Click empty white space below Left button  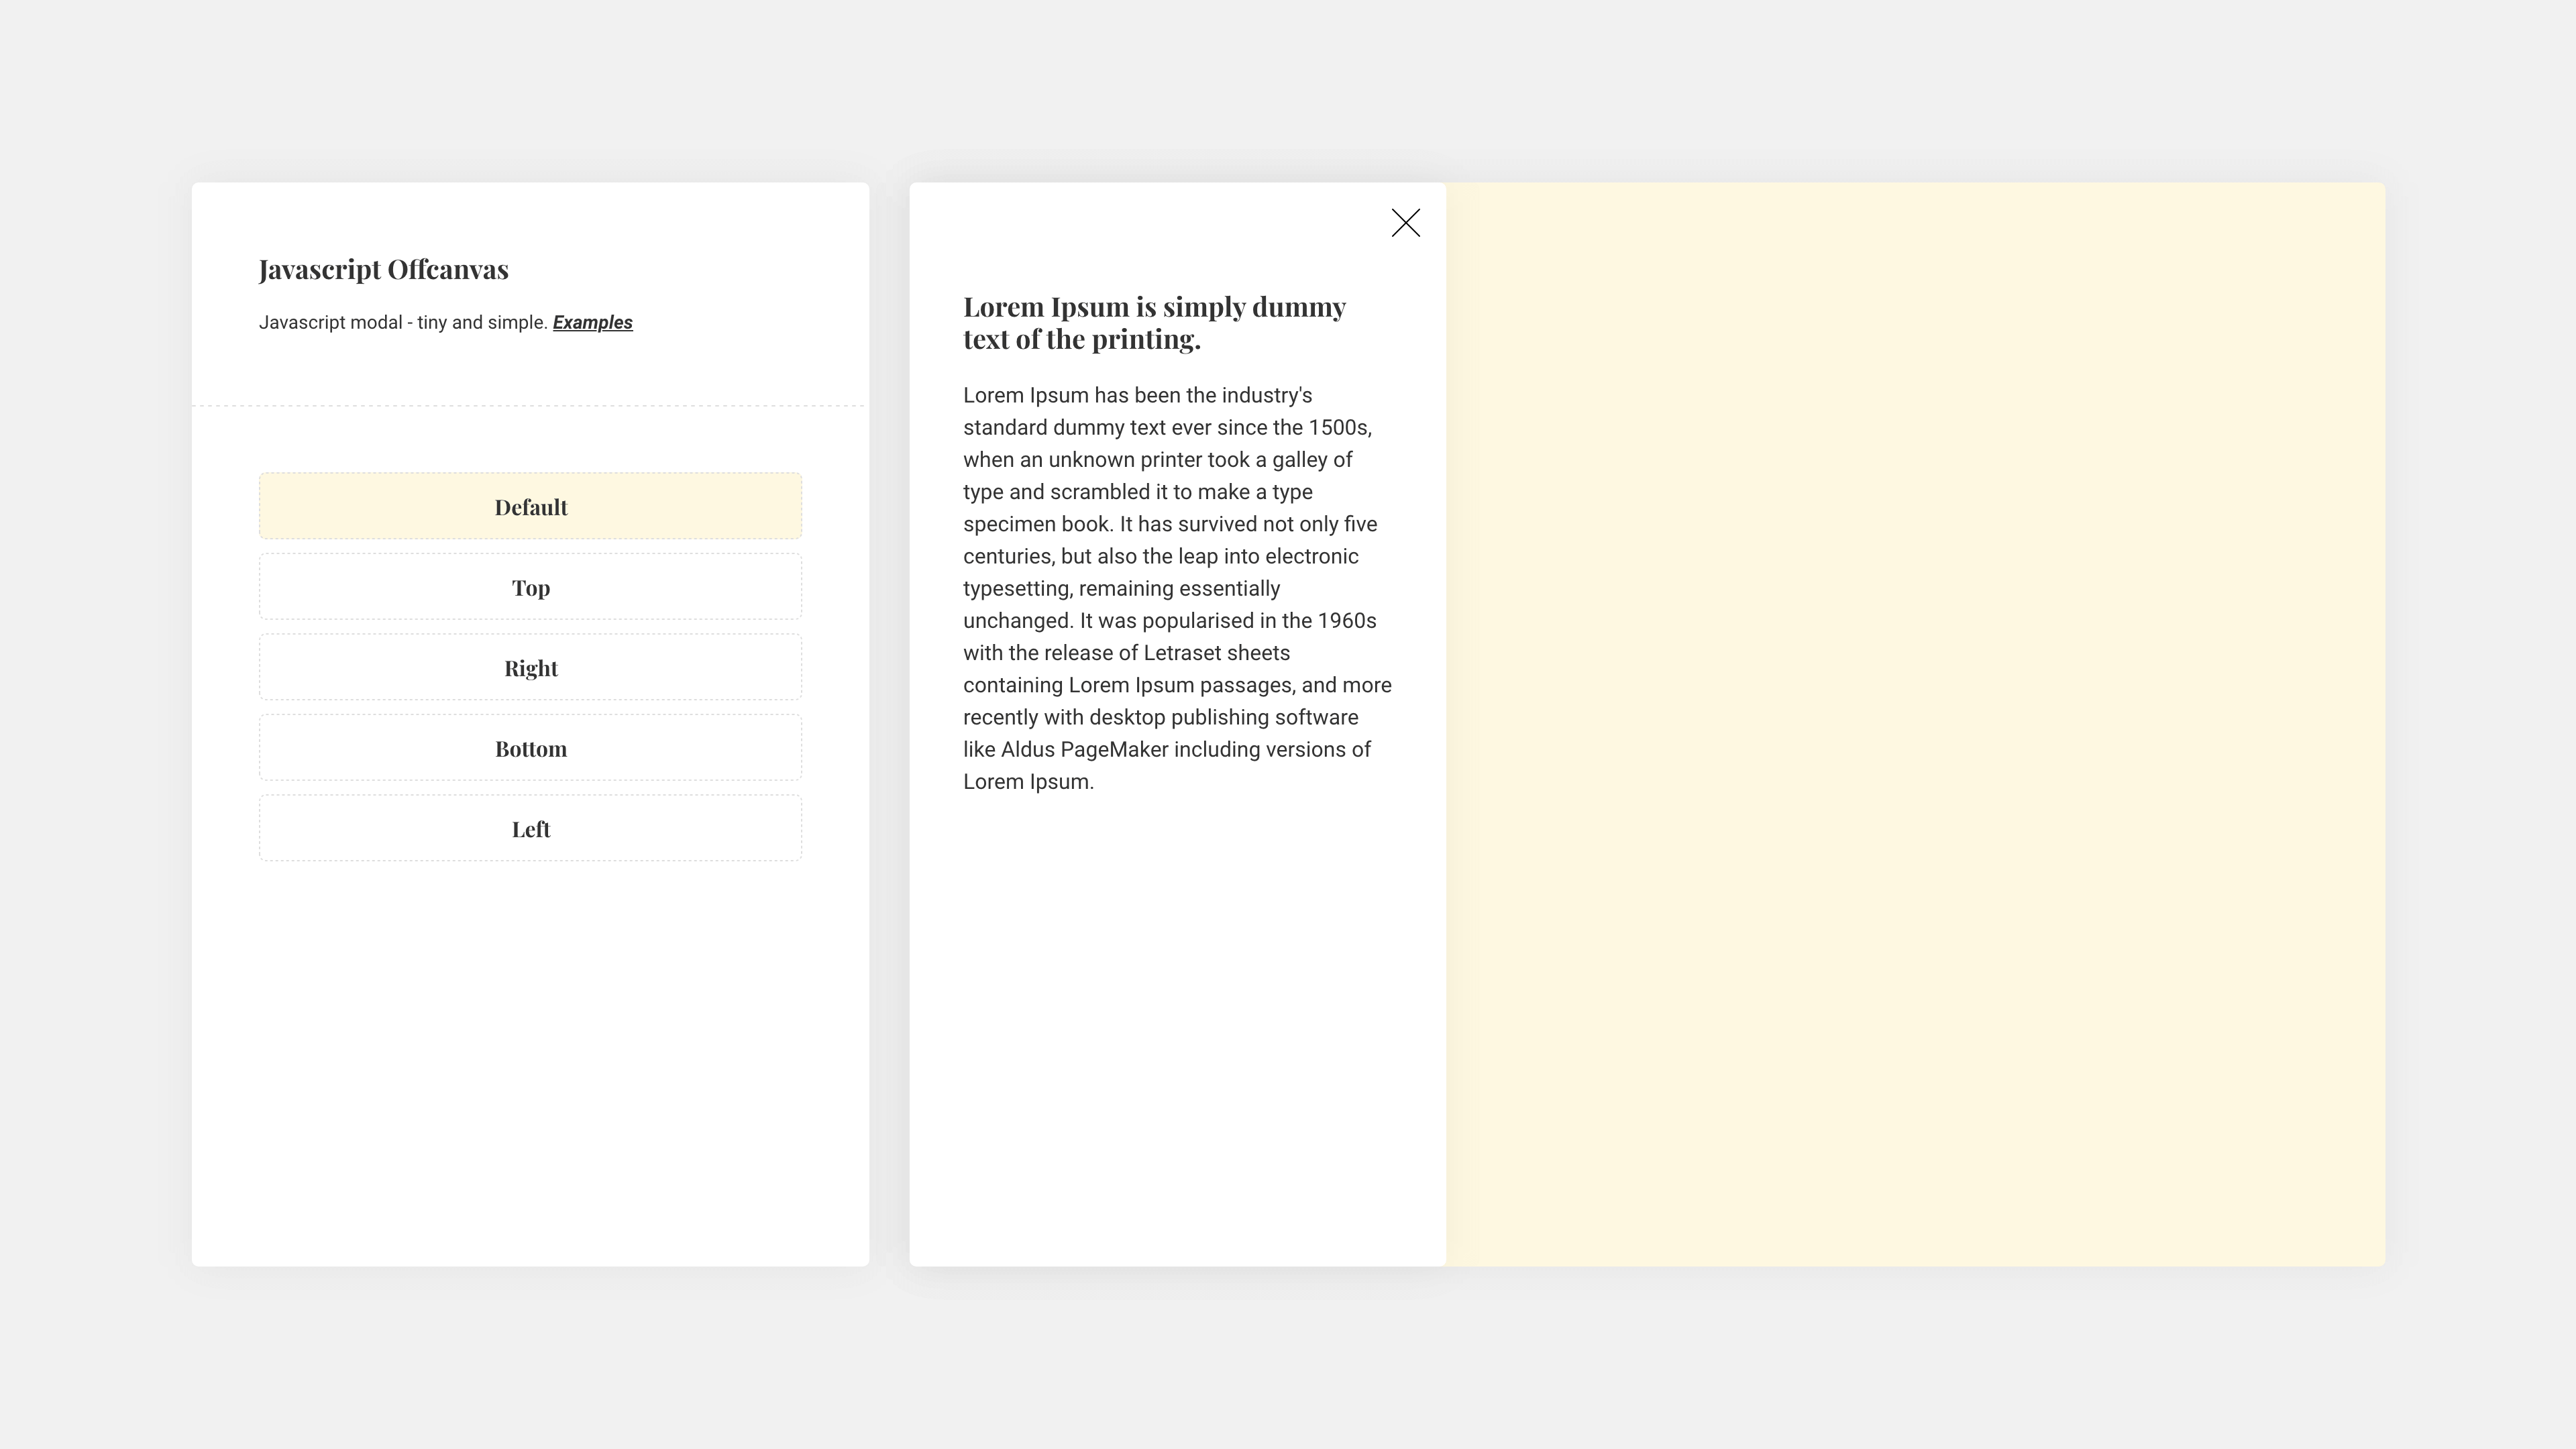(x=530, y=1060)
